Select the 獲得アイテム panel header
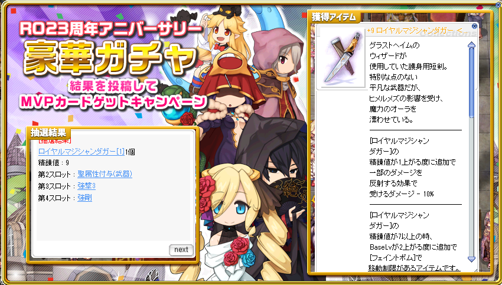Screen dimensions: 502x285 pyautogui.click(x=334, y=18)
